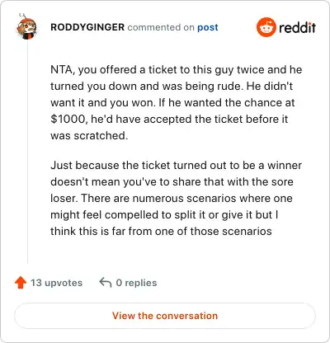
Task: Click the "13 upvotes" label
Action: [56, 283]
